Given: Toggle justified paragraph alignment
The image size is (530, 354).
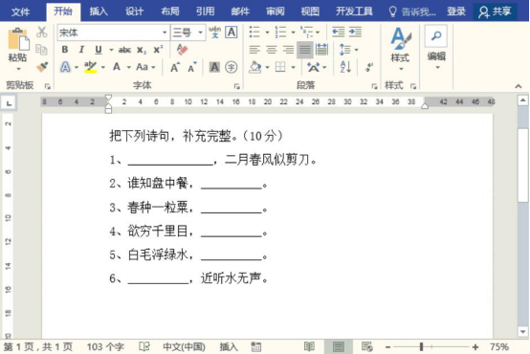Looking at the screenshot, I should 305,50.
